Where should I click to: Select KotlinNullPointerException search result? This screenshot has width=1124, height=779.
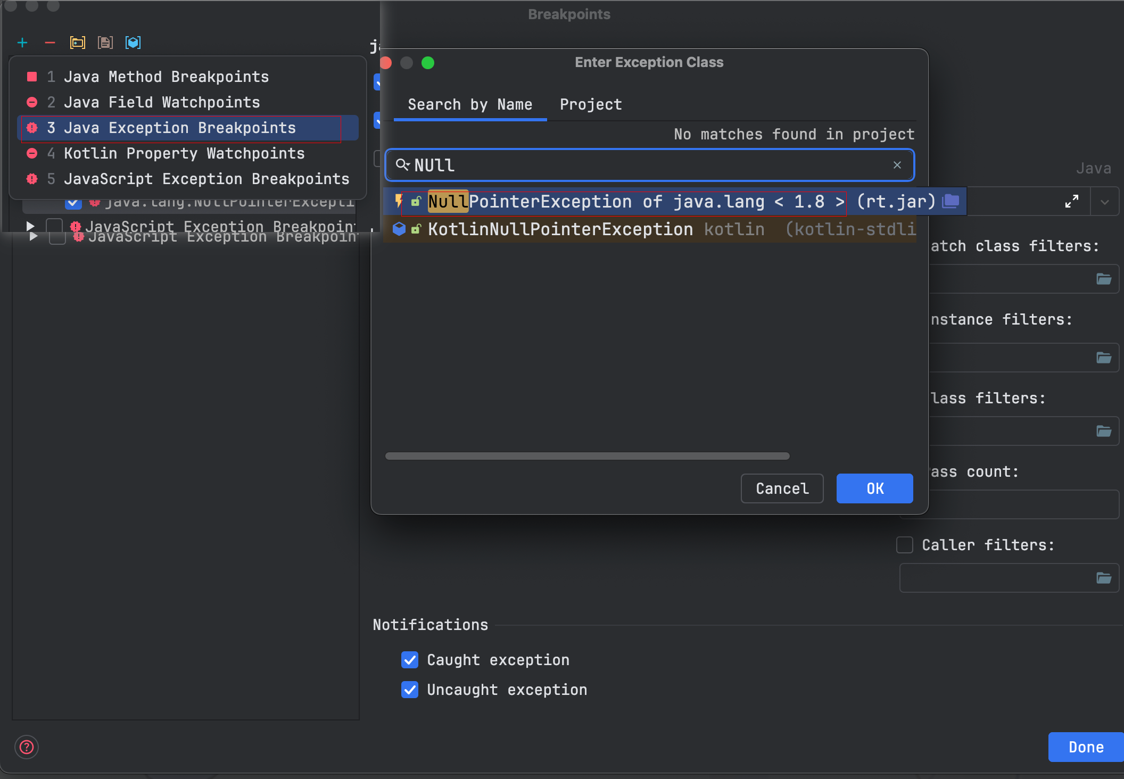tap(560, 229)
